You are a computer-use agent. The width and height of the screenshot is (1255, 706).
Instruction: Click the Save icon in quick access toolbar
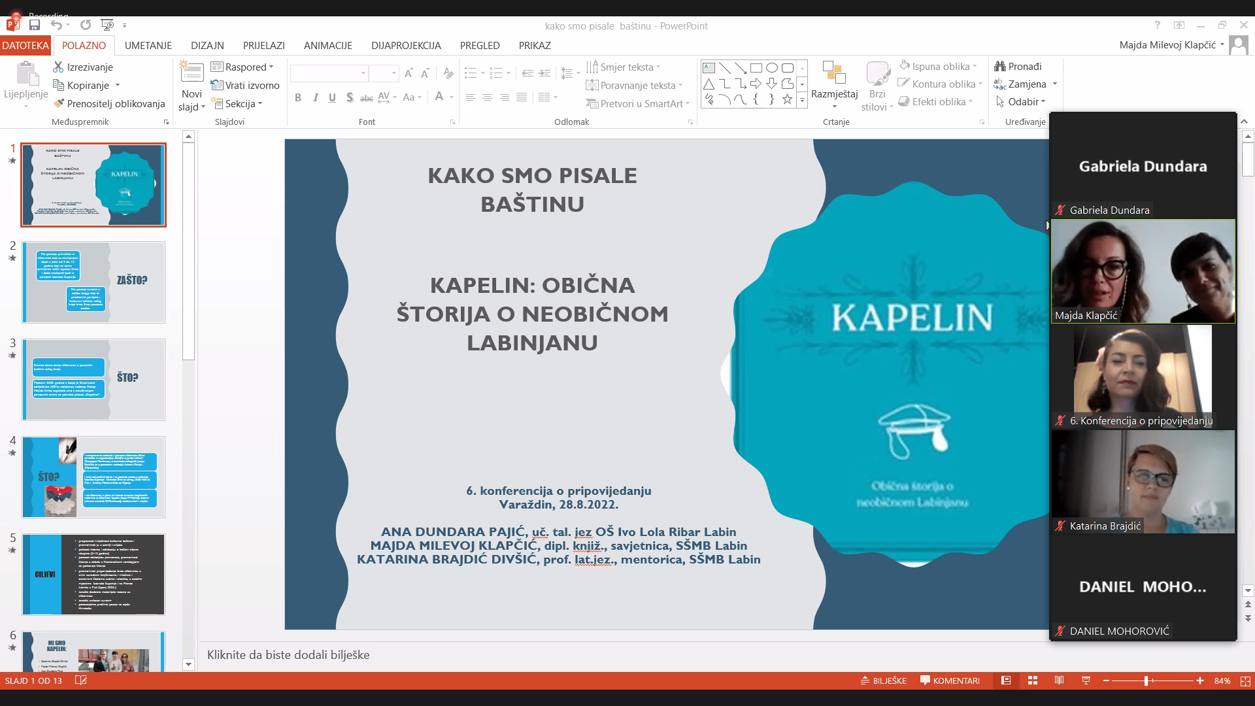coord(35,25)
